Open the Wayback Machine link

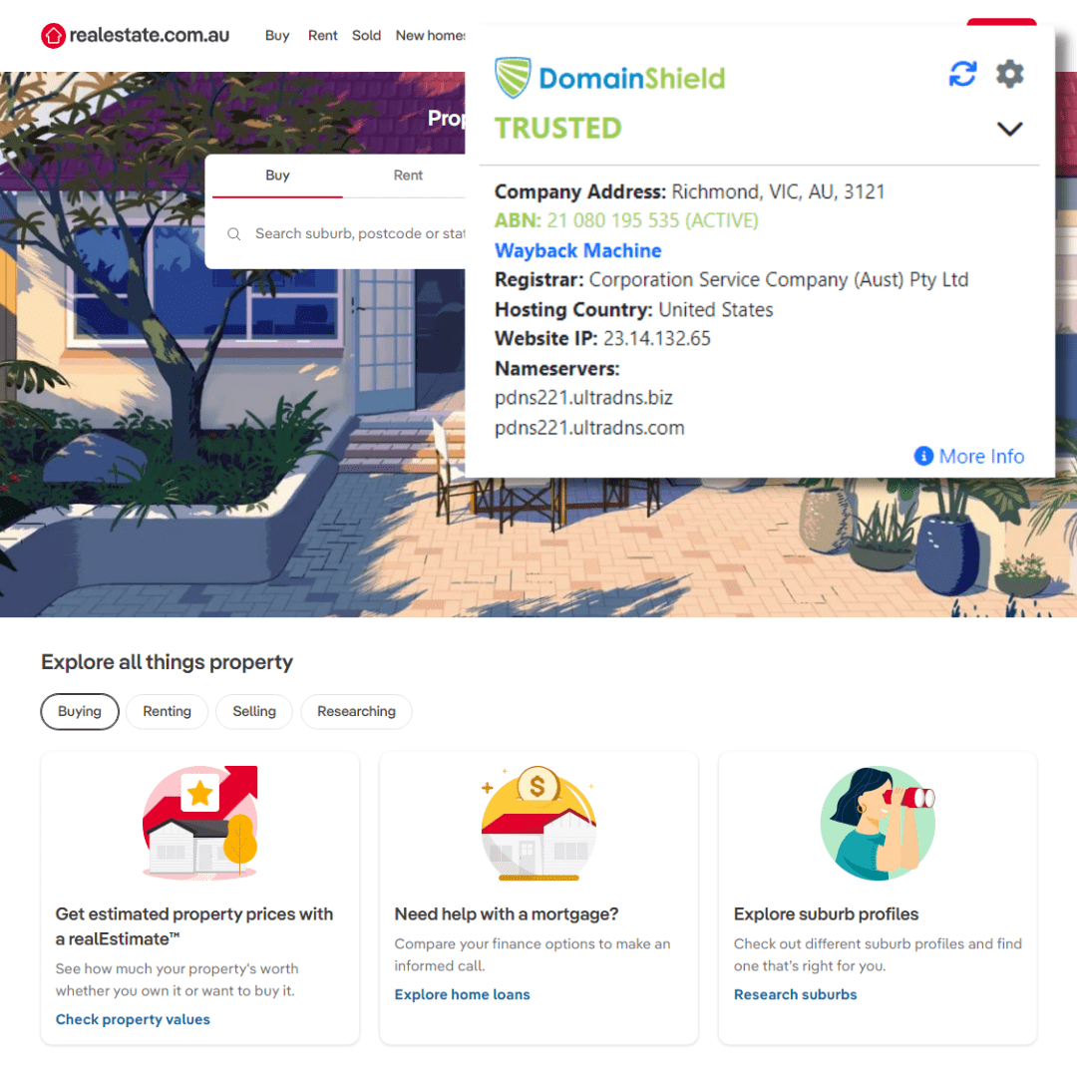tap(577, 250)
